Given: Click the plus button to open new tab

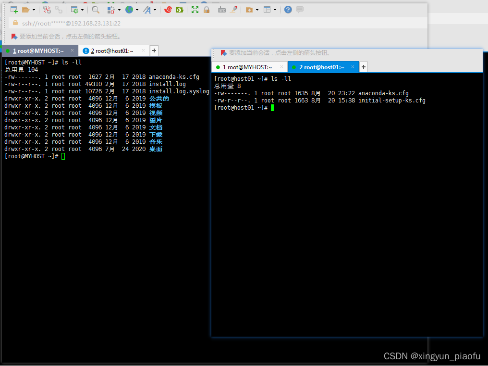Looking at the screenshot, I should (x=153, y=50).
